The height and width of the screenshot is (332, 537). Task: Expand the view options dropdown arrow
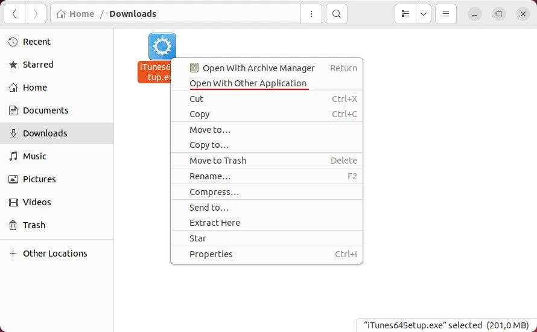(x=424, y=14)
